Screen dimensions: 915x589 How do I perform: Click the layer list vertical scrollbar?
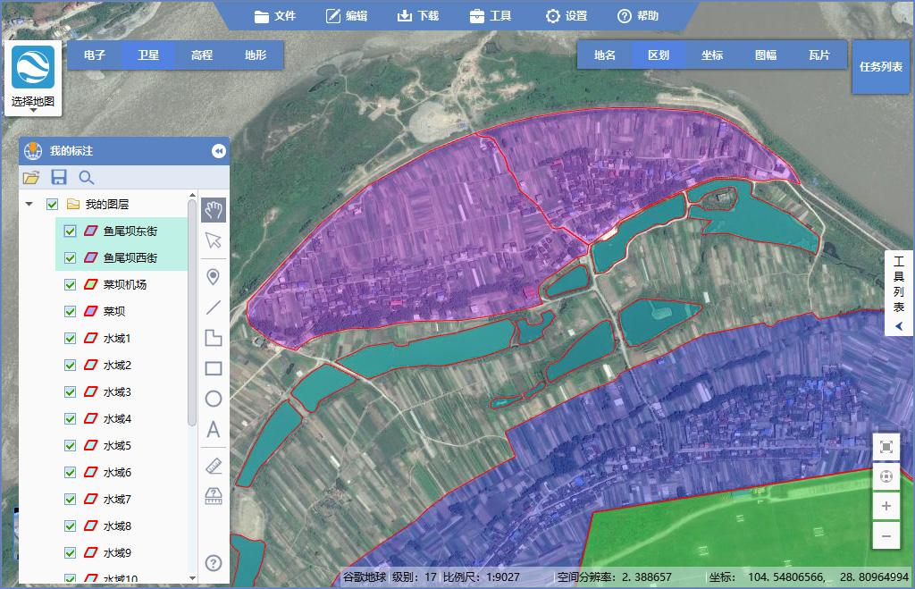click(192, 312)
